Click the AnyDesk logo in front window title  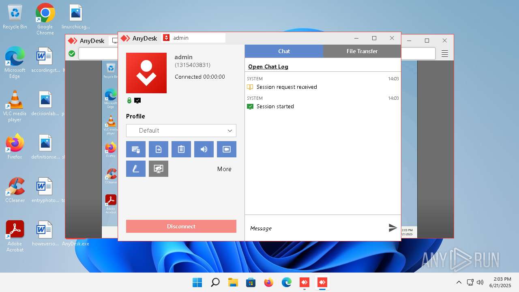point(125,38)
